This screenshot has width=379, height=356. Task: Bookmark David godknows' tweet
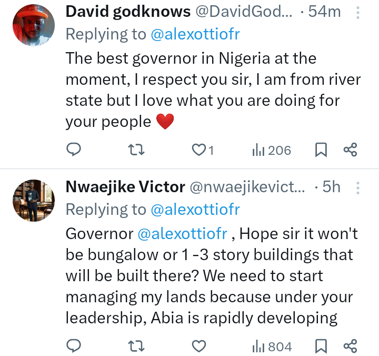(321, 151)
